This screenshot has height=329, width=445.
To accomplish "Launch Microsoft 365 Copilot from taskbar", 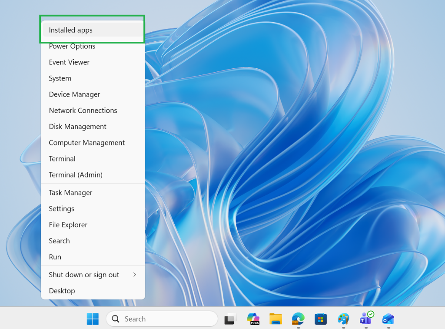I will (253, 319).
